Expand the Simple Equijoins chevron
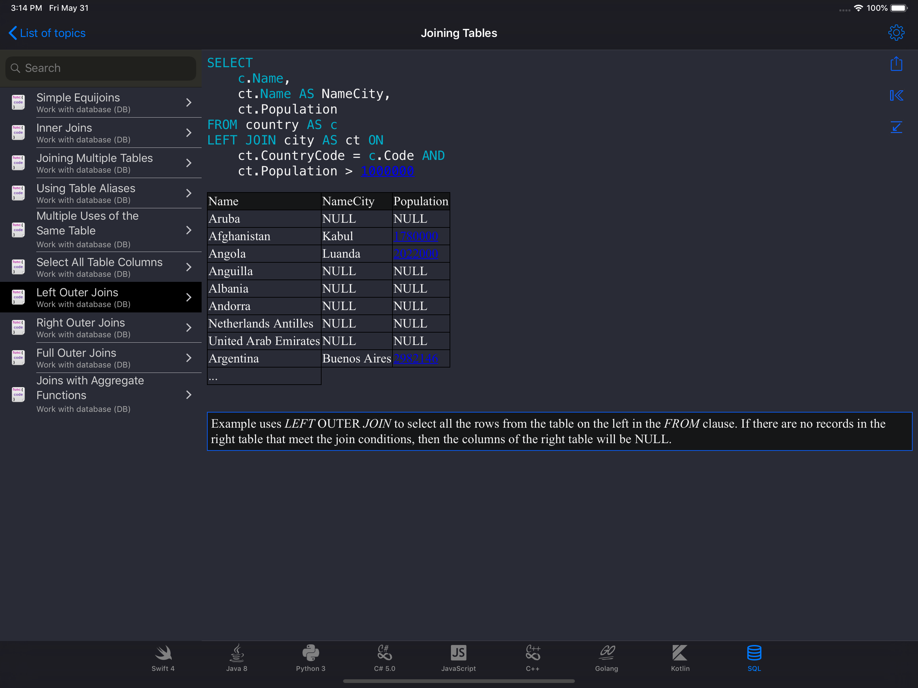The height and width of the screenshot is (688, 918). click(x=189, y=102)
